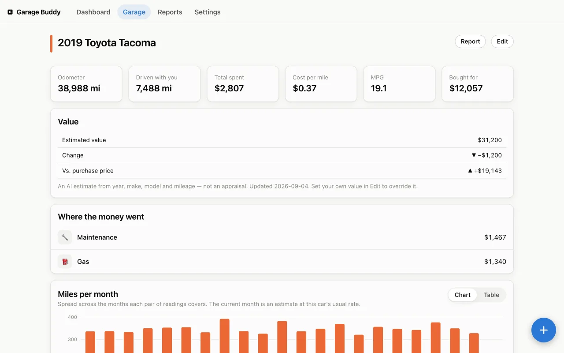The width and height of the screenshot is (564, 353).
Task: Click the 2019 Toyota Tacoma heading
Action: [107, 43]
